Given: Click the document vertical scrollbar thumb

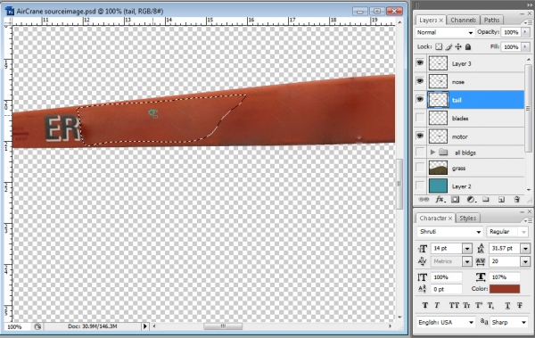Looking at the screenshot, I should (x=399, y=184).
